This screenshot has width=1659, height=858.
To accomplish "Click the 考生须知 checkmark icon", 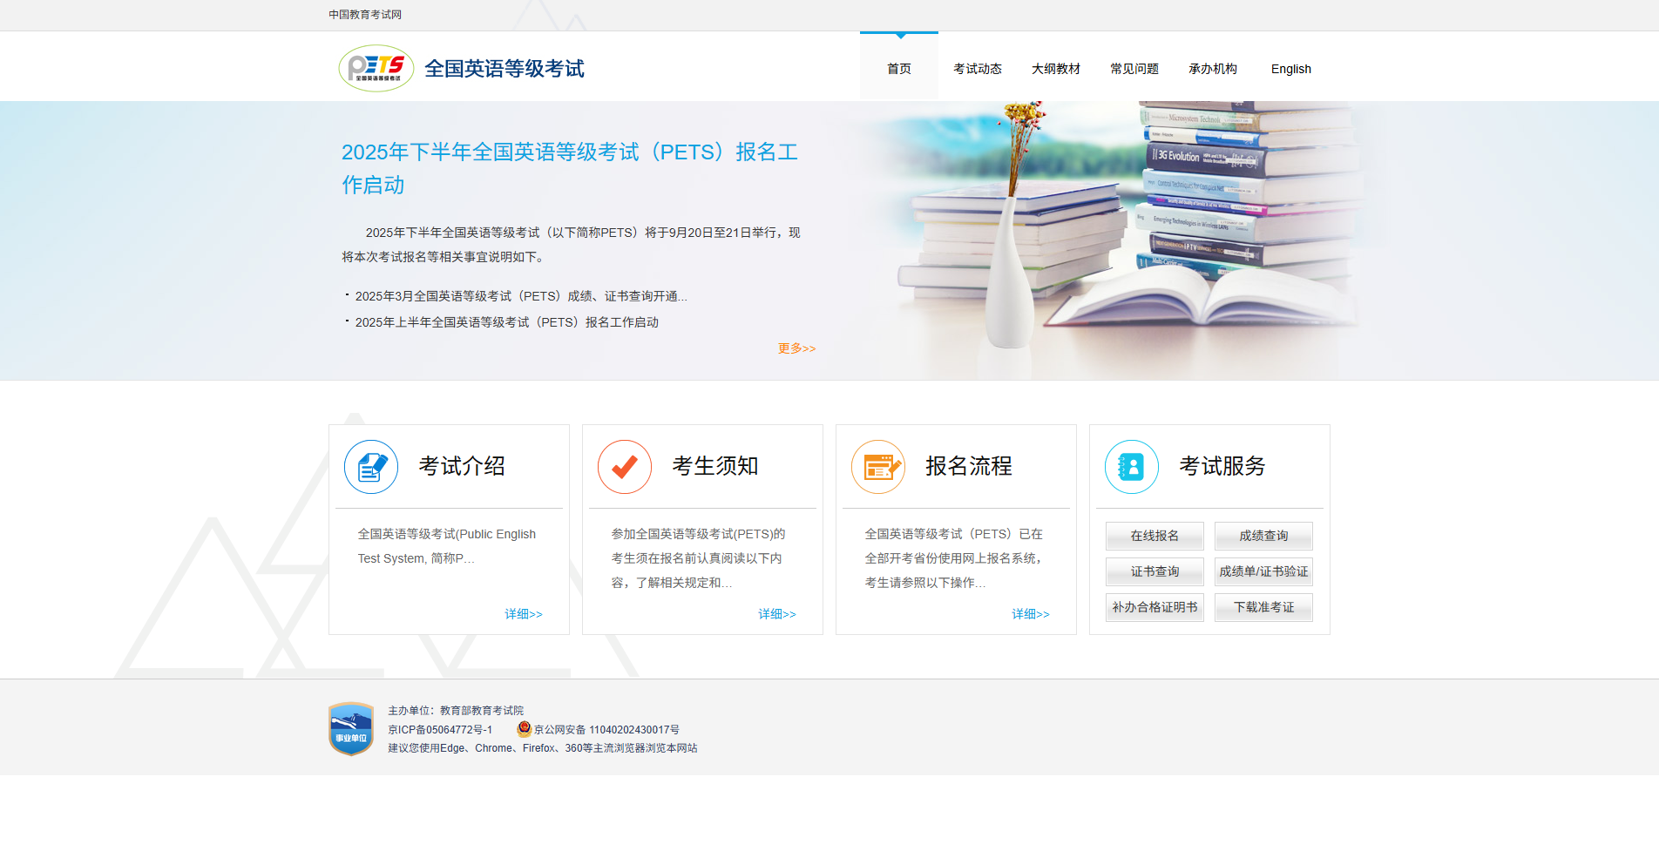I will click(624, 467).
